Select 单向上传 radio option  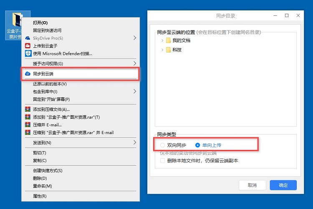(x=197, y=145)
